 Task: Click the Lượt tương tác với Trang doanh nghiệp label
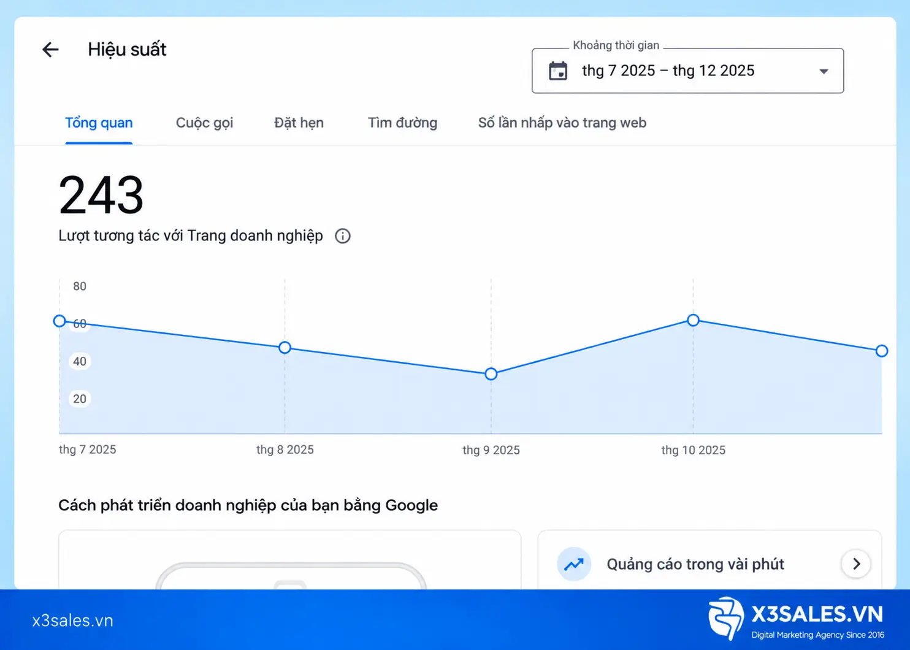191,236
